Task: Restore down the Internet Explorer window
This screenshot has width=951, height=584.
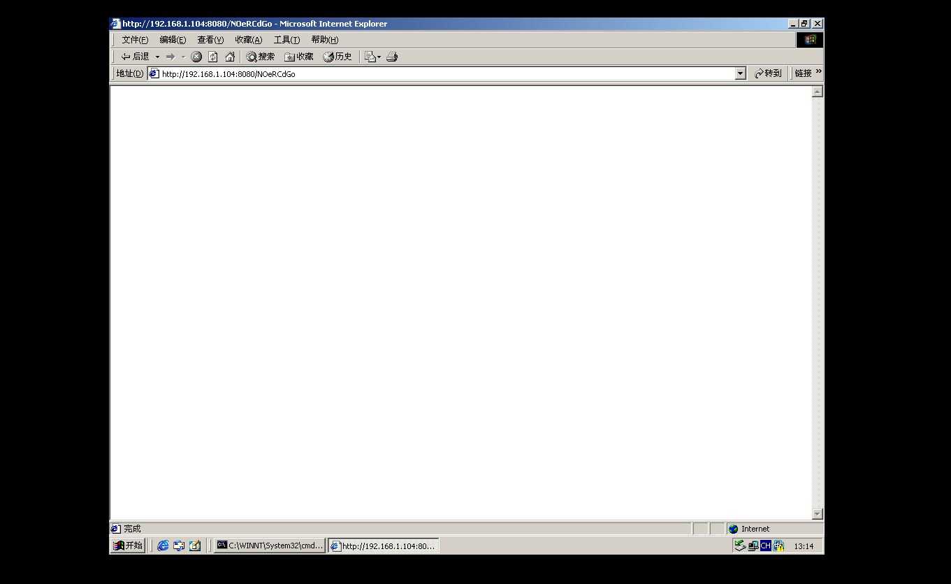Action: [804, 24]
